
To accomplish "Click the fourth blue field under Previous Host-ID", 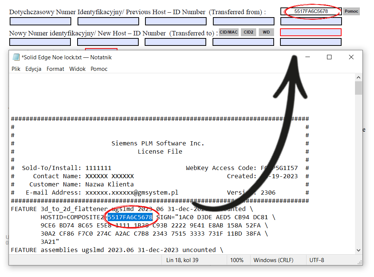I will click(243, 21).
